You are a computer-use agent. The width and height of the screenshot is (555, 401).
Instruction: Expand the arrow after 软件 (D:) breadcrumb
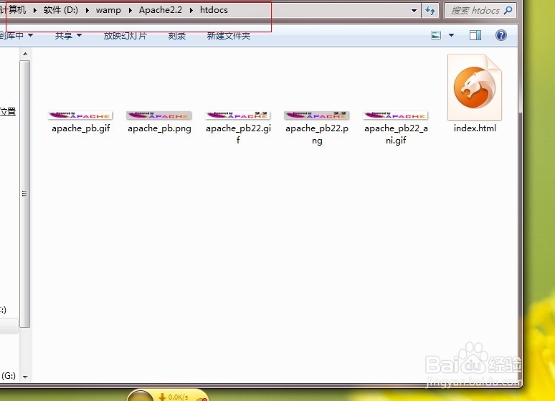click(x=87, y=10)
